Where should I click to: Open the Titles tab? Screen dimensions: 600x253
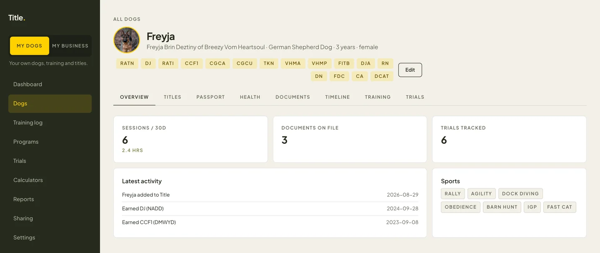tap(172, 97)
